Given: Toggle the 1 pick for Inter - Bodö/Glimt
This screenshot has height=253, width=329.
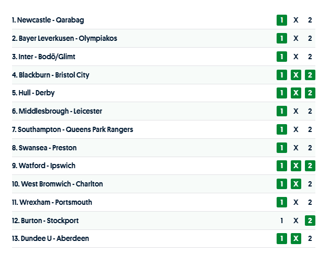Looking at the screenshot, I should 282,57.
